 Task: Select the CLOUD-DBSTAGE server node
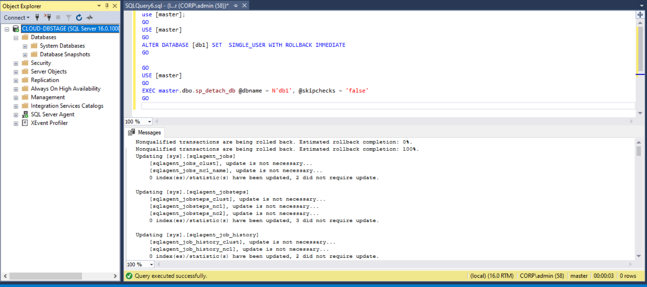click(x=70, y=29)
